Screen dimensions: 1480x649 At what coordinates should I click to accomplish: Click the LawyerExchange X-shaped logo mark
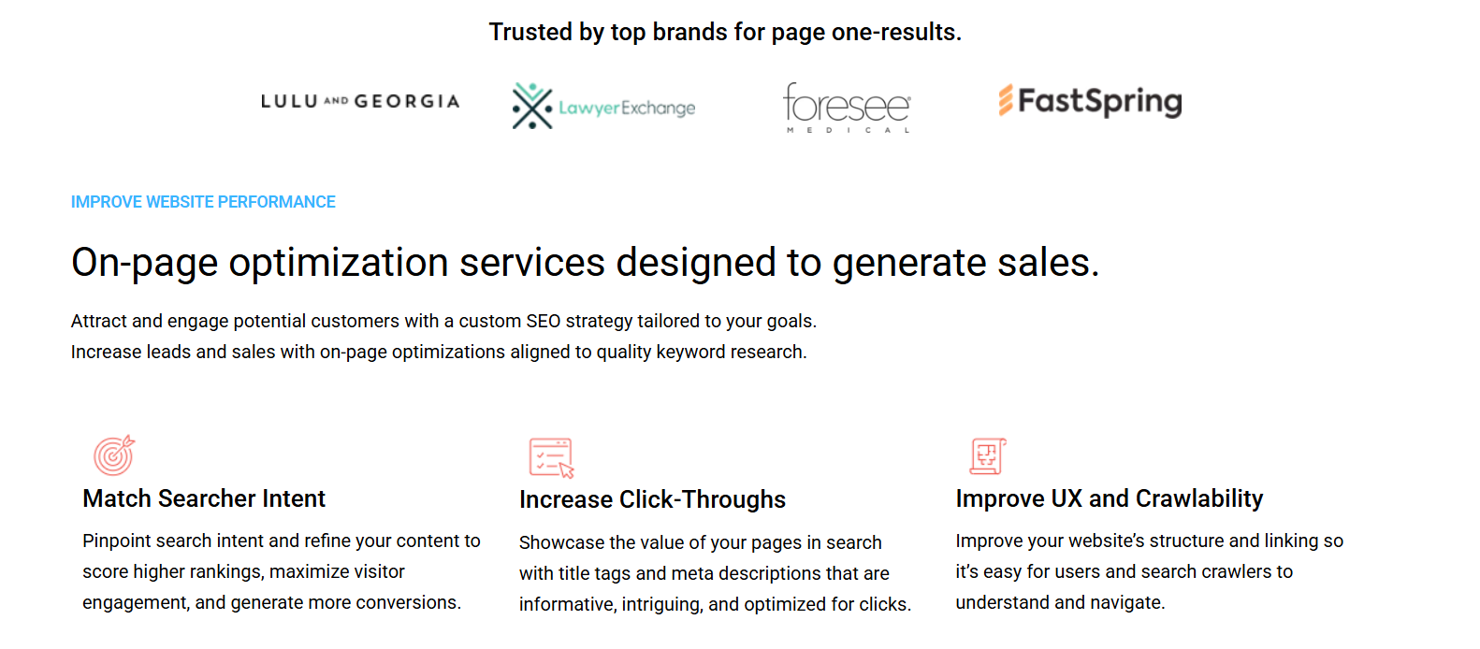(532, 106)
